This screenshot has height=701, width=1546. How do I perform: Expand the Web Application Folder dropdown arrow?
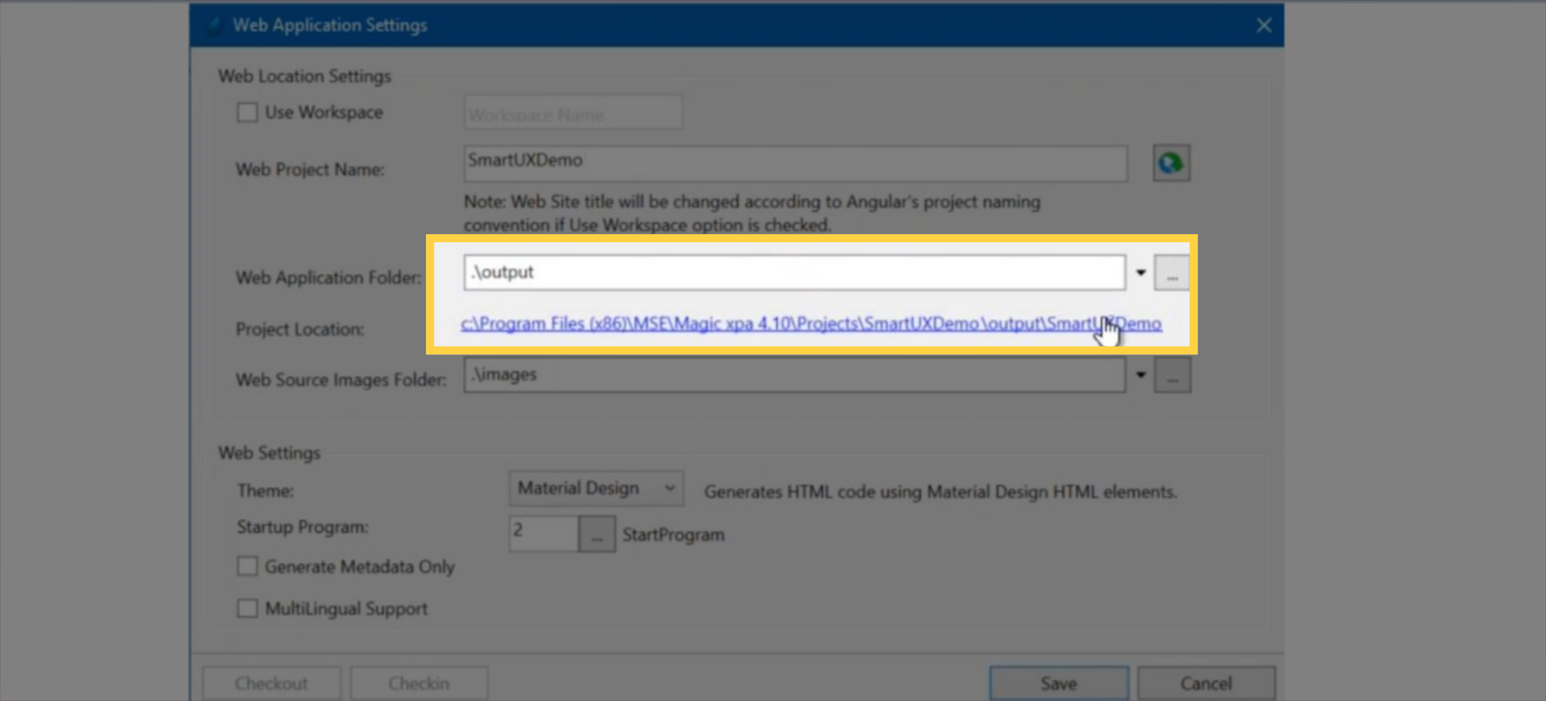(x=1140, y=273)
